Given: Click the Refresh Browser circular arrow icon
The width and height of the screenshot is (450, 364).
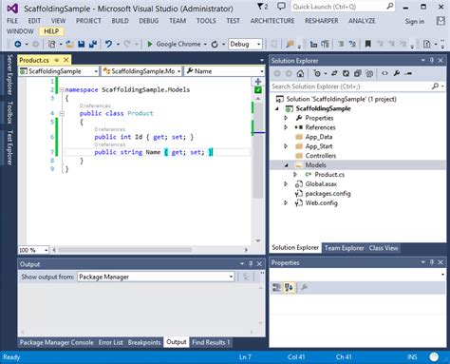Looking at the screenshot, I should [x=215, y=44].
